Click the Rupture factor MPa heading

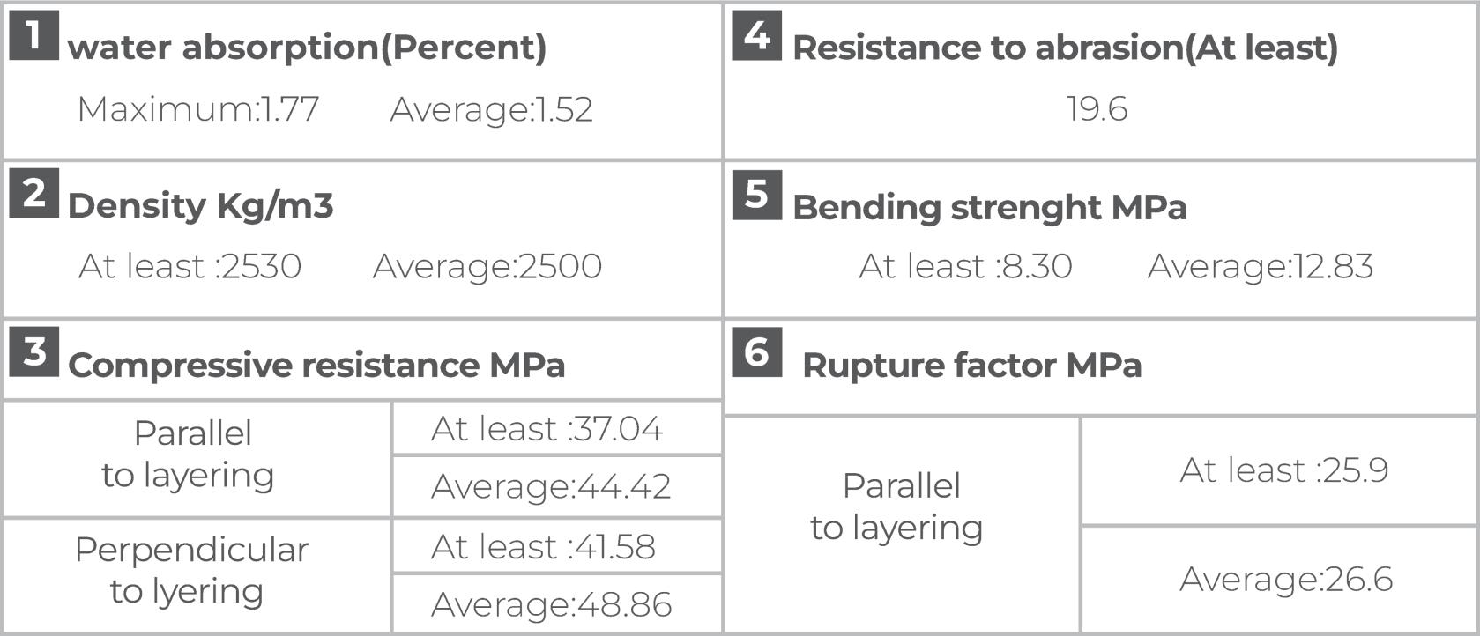[x=971, y=365]
